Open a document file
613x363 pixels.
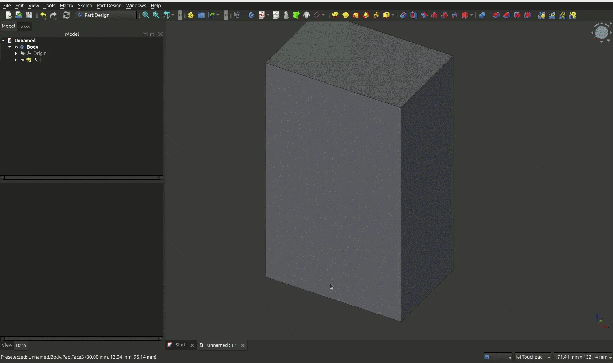pos(19,15)
